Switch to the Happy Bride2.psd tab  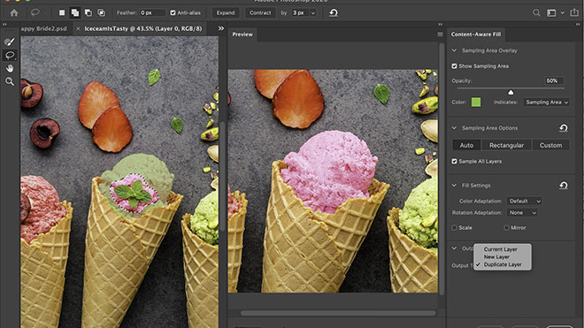(44, 28)
